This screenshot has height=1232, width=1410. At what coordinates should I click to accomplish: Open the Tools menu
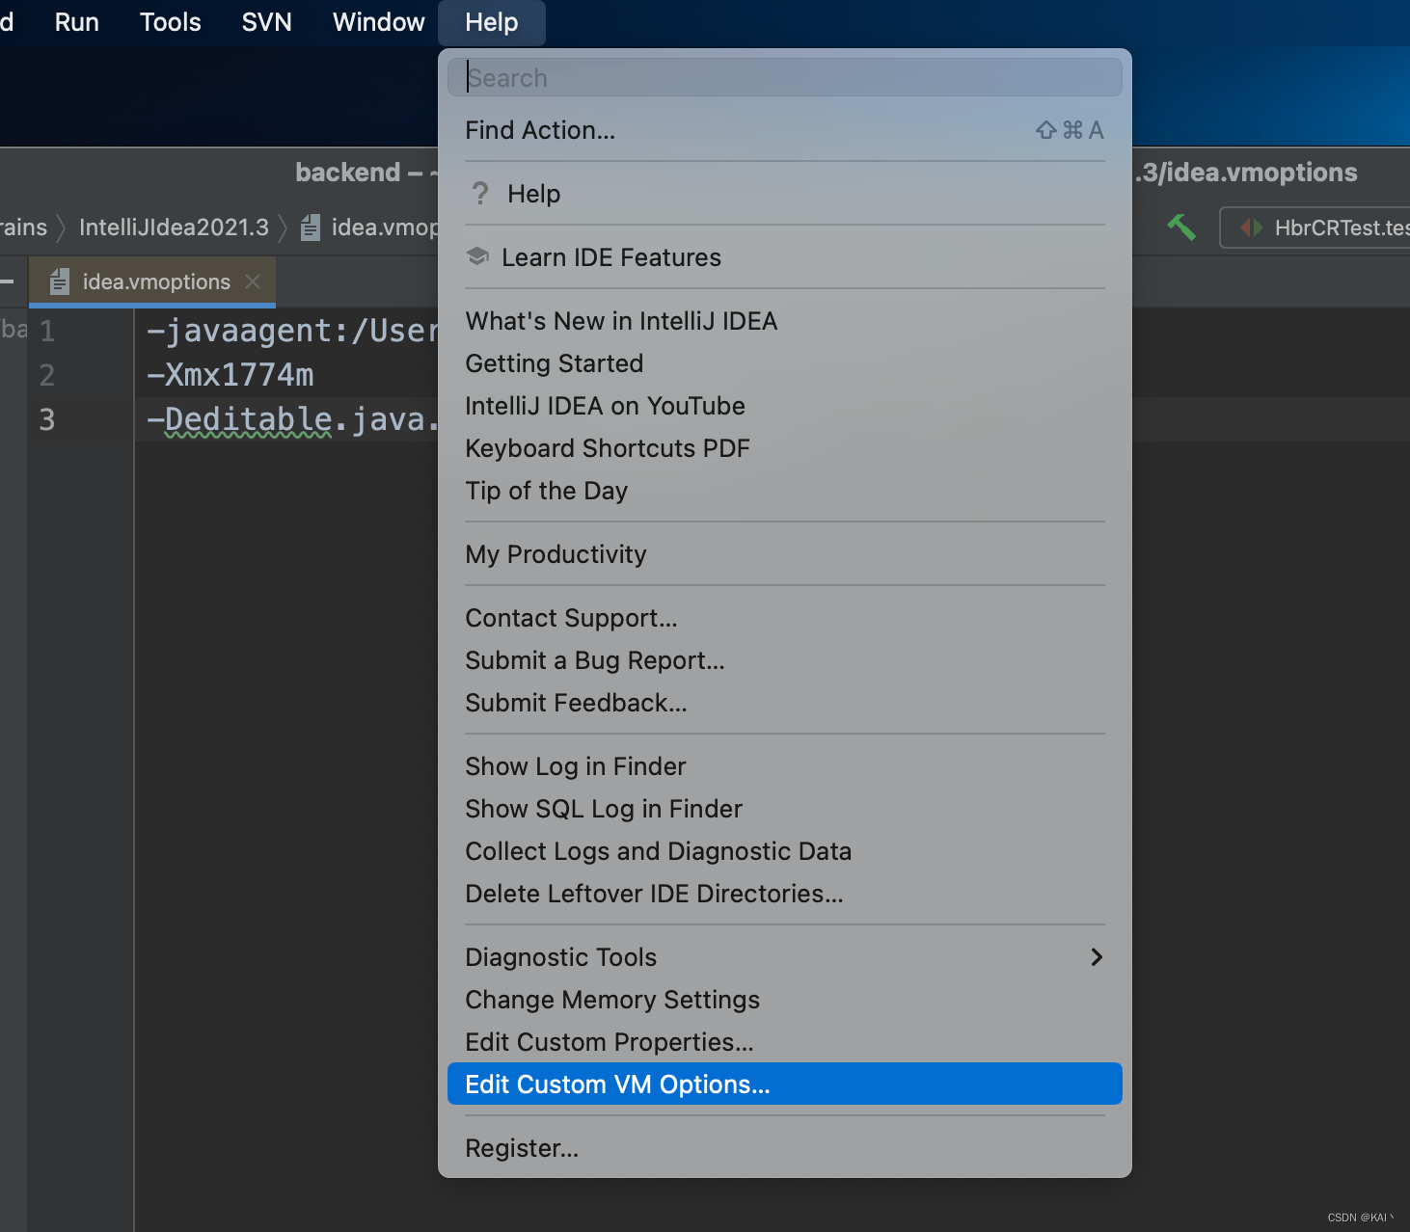pos(171,22)
